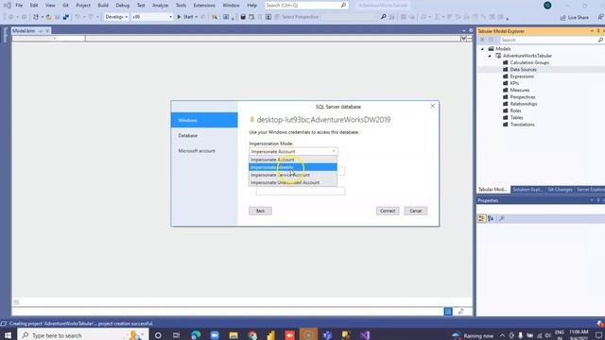Collapse the AdventureWorksTabular tree node
This screenshot has height=340, width=605.
coord(490,56)
